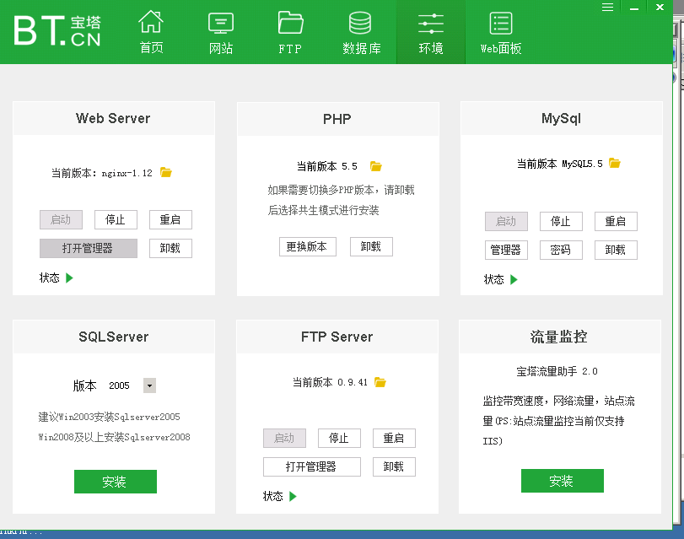
Task: Switch to the 网站 tab label
Action: (221, 48)
